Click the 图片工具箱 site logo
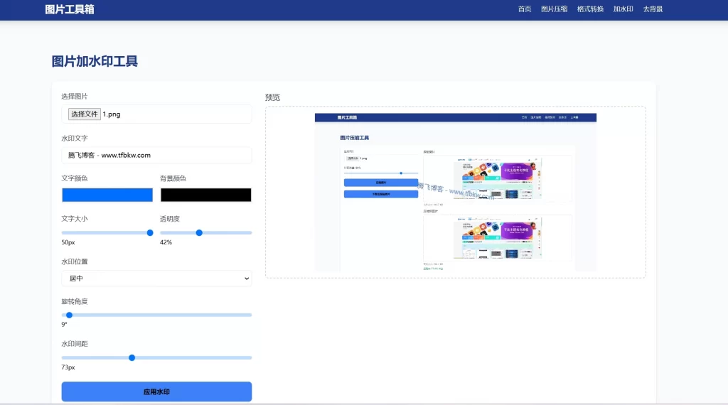This screenshot has height=405, width=728. tap(69, 9)
